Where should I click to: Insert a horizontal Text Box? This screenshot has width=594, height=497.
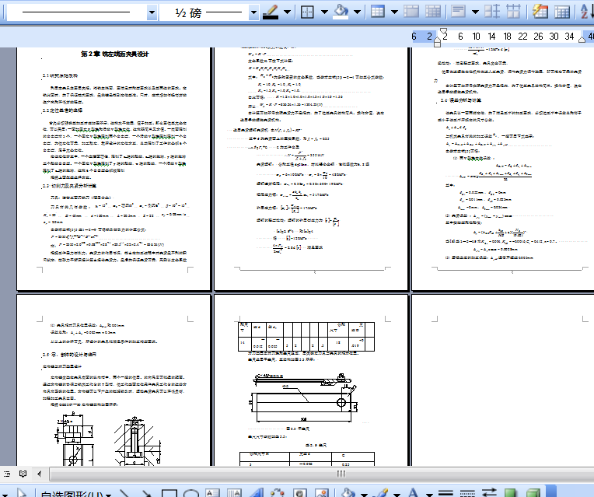coord(212,493)
